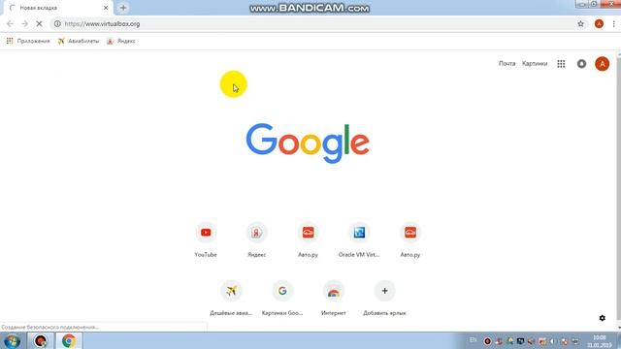Screen dimensions: 621x349
Task: Open Chrome from the taskbar
Action: coord(69,340)
